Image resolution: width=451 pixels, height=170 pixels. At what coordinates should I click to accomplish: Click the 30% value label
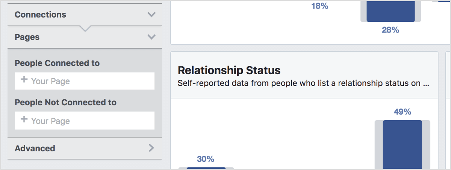click(206, 159)
